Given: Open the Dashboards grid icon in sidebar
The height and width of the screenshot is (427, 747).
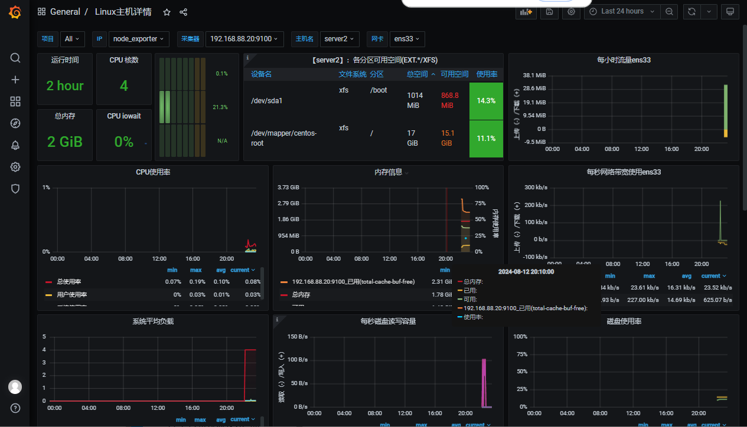Looking at the screenshot, I should coord(15,101).
